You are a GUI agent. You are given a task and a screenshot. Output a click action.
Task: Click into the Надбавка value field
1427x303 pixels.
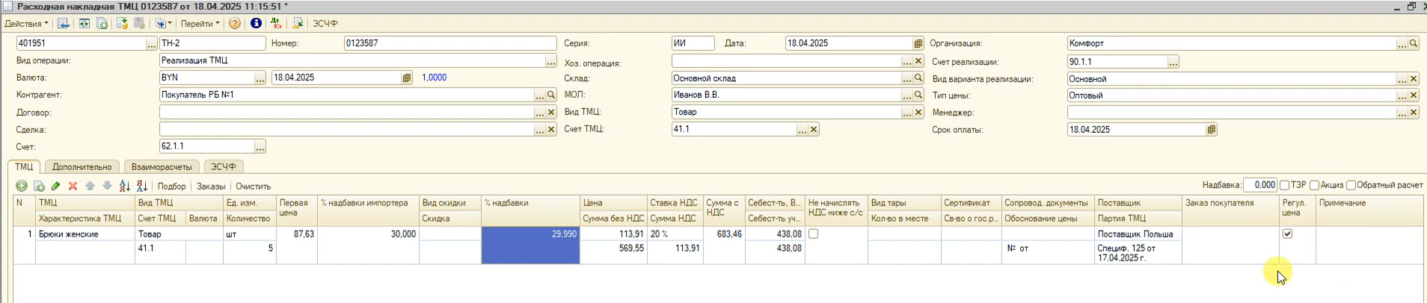pos(1260,185)
